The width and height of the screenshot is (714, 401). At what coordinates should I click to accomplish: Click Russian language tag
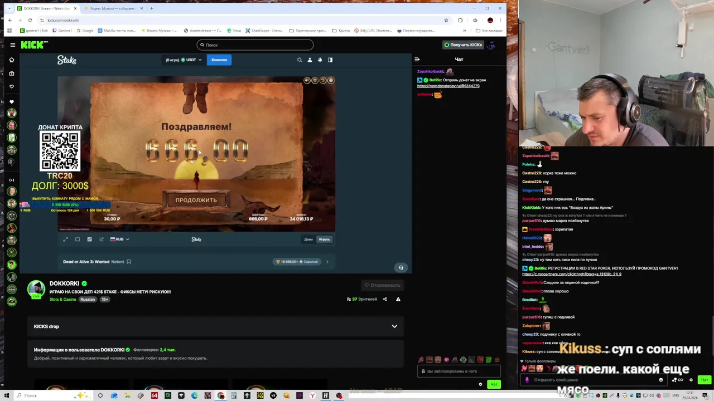coord(88,299)
